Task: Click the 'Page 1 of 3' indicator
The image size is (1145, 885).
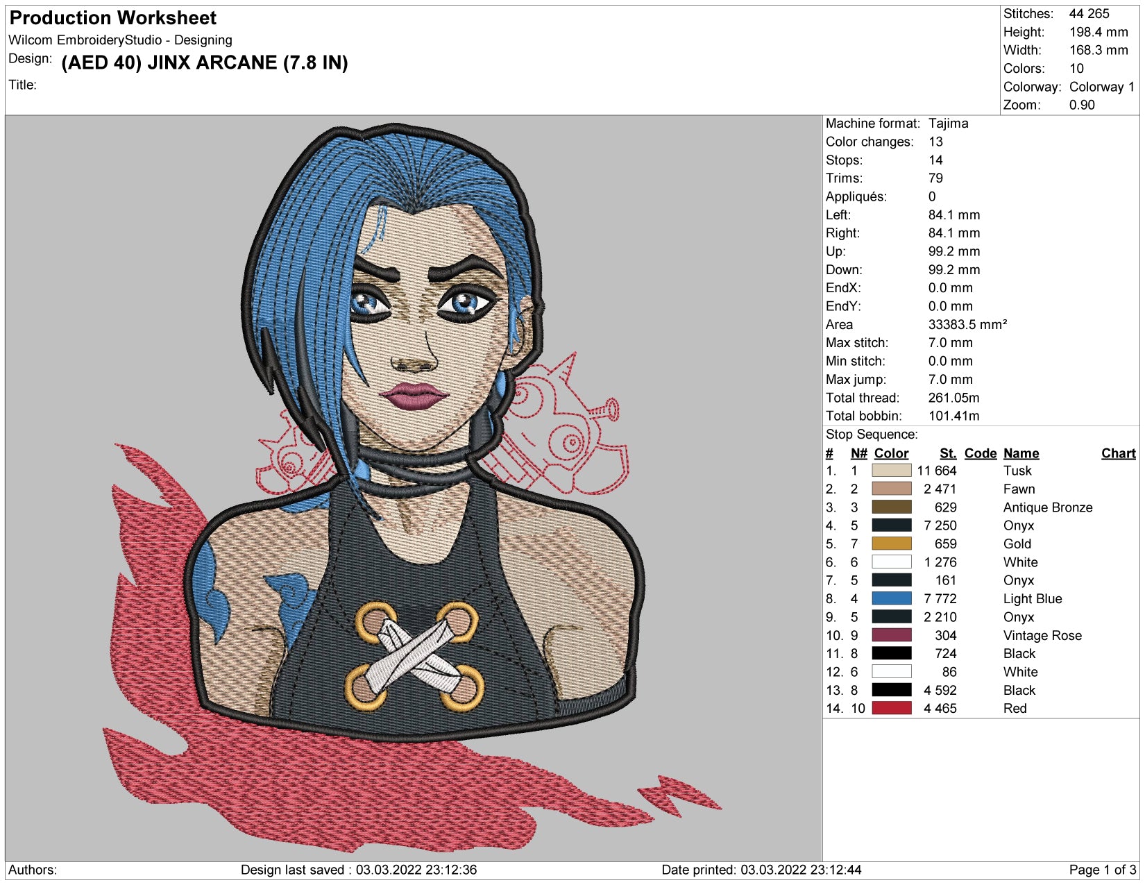Action: pos(1102,870)
